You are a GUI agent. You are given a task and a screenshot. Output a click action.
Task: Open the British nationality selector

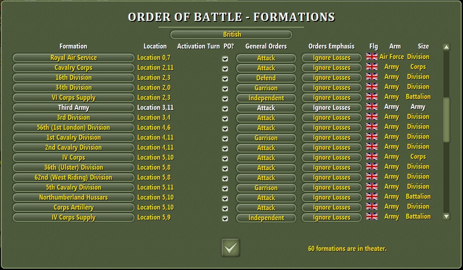tap(231, 34)
